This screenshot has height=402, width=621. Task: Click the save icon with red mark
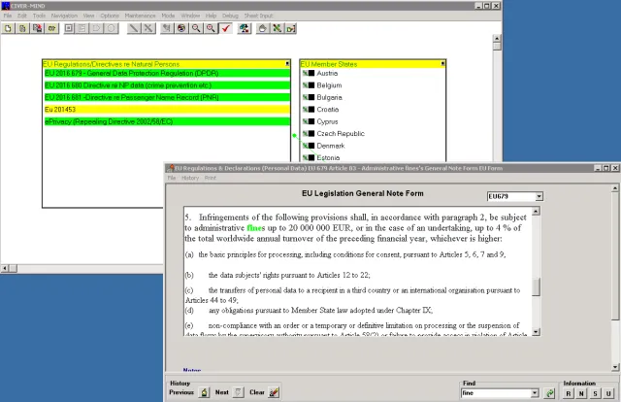point(37,28)
